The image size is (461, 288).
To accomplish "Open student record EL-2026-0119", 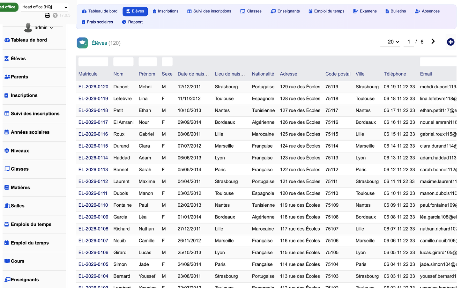I will tap(93, 99).
